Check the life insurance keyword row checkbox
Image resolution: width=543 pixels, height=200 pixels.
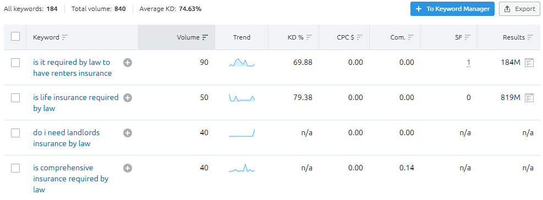[15, 98]
